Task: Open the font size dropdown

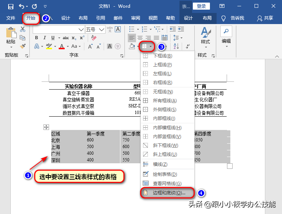Action: (x=99, y=29)
